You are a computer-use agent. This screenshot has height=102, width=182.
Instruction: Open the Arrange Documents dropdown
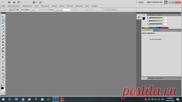[35, 2]
